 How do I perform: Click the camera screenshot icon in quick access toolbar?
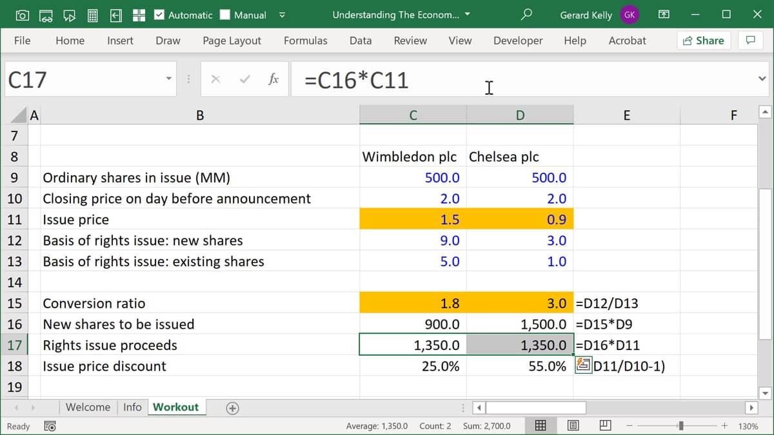tap(22, 15)
